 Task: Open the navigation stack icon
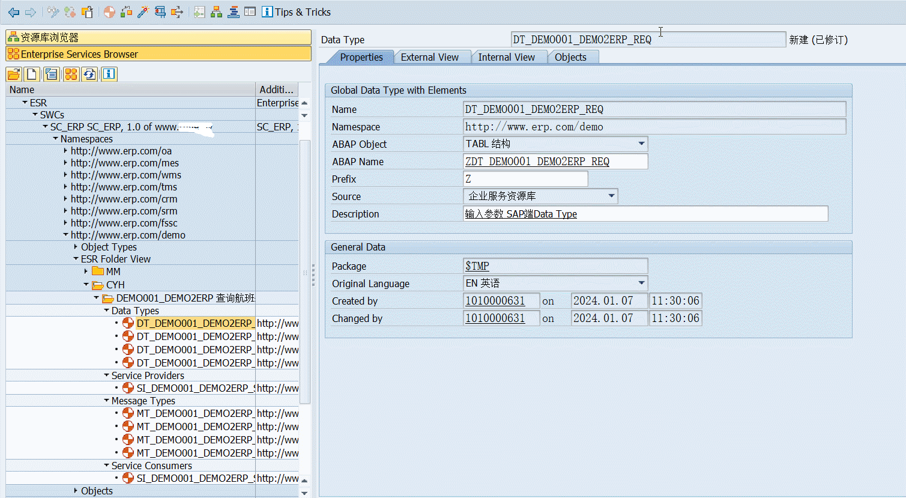(x=234, y=12)
